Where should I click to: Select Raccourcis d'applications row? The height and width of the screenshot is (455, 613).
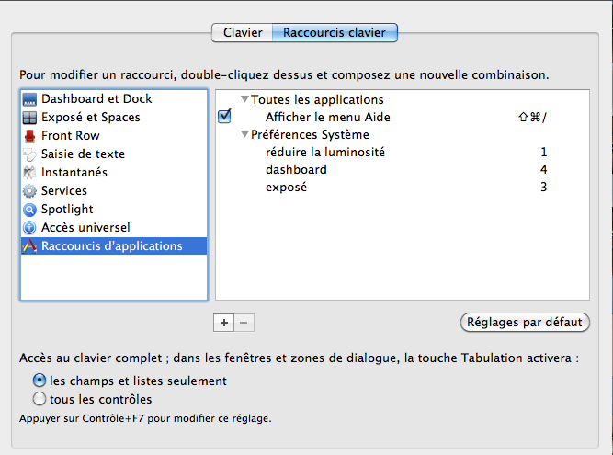(114, 245)
